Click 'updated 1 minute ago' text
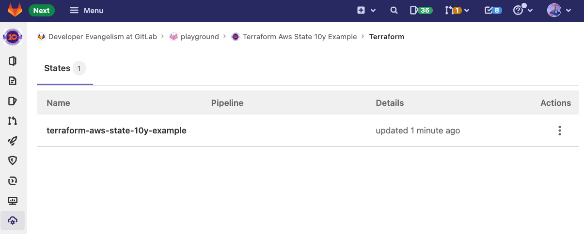Viewport: 584px width, 234px height. (418, 131)
